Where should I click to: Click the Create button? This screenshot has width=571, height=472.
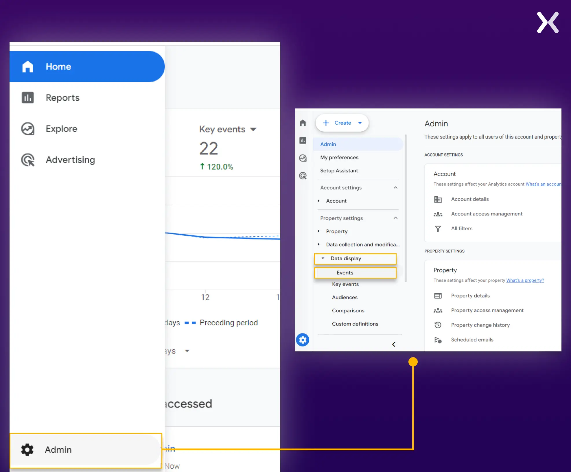342,123
